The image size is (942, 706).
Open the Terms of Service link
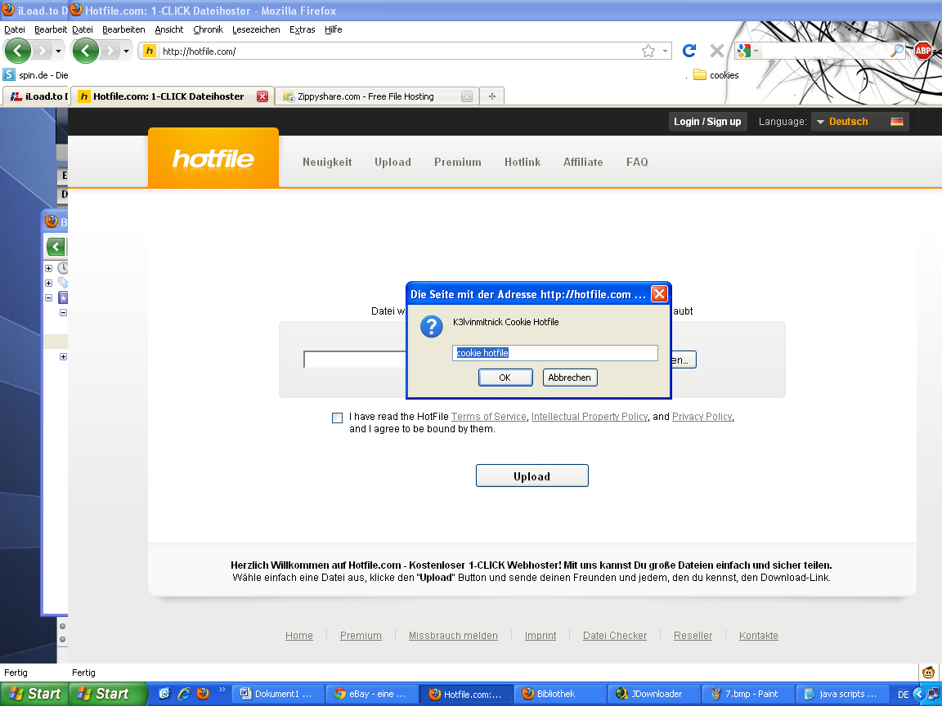pyautogui.click(x=488, y=417)
